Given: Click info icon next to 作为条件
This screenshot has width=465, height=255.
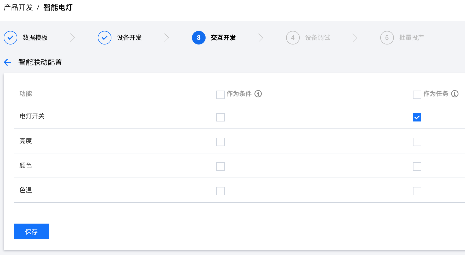Looking at the screenshot, I should 258,94.
